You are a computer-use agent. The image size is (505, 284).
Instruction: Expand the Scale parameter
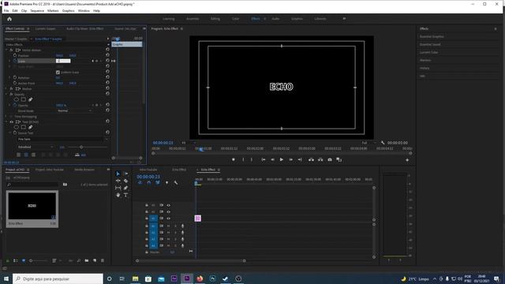(9, 61)
